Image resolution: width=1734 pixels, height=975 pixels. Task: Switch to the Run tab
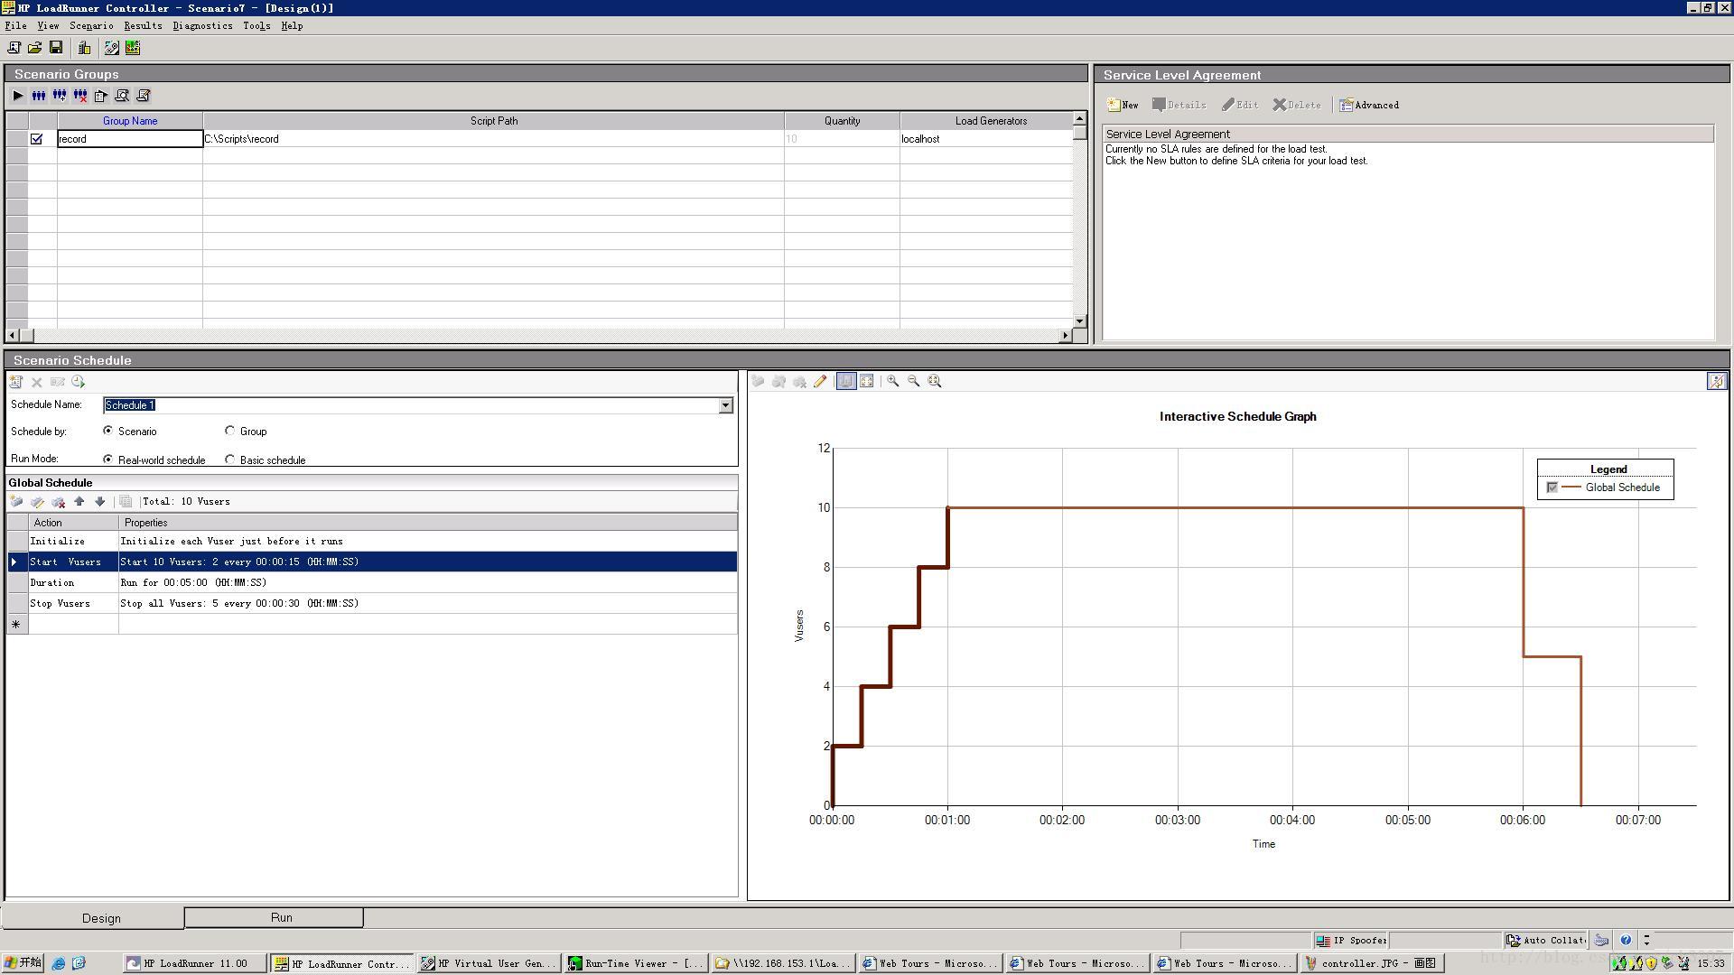(274, 917)
